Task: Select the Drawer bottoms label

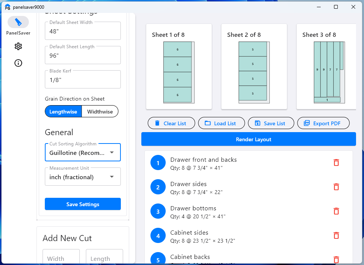Action: pos(193,208)
